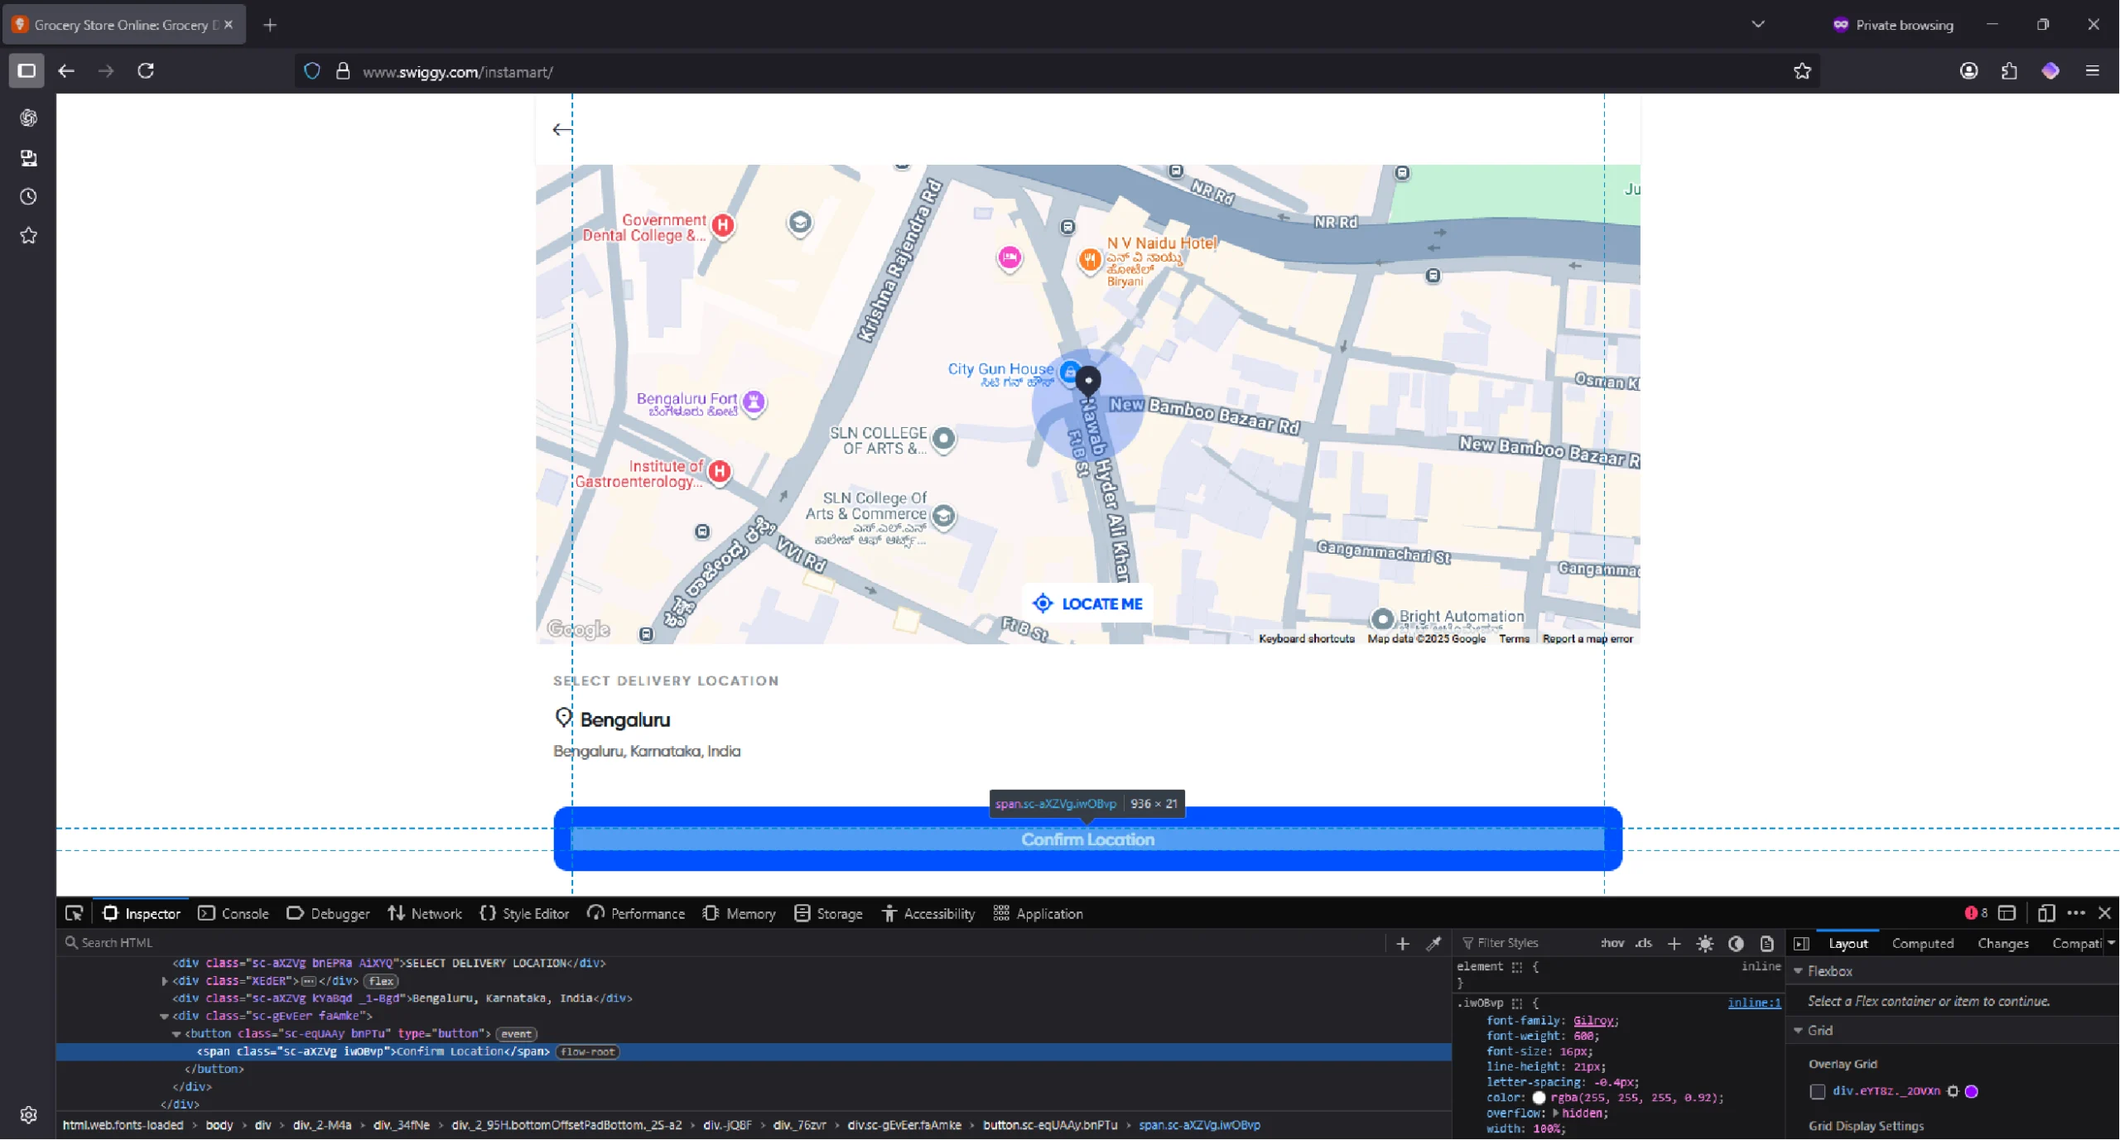Open Computed sidebar tab
This screenshot has width=2120, height=1140.
(x=1923, y=944)
